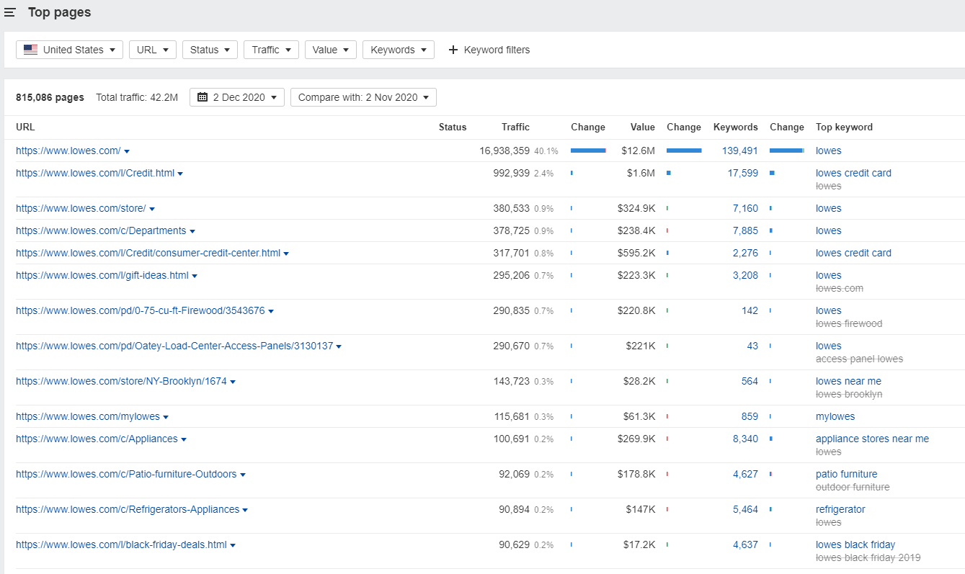Expand the arrow next to Refrigerators-Appliances URL
The height and width of the screenshot is (574, 965).
coord(245,510)
